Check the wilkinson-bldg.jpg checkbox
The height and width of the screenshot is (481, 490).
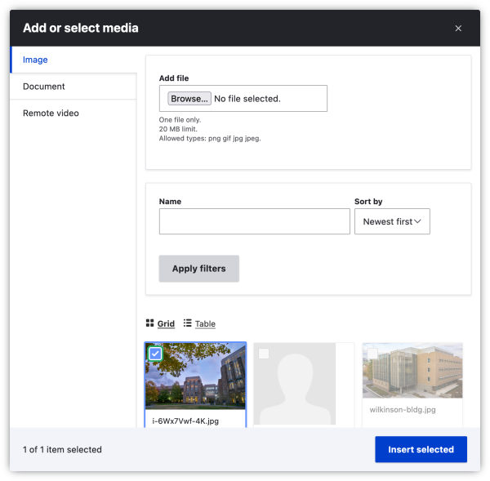coord(372,354)
